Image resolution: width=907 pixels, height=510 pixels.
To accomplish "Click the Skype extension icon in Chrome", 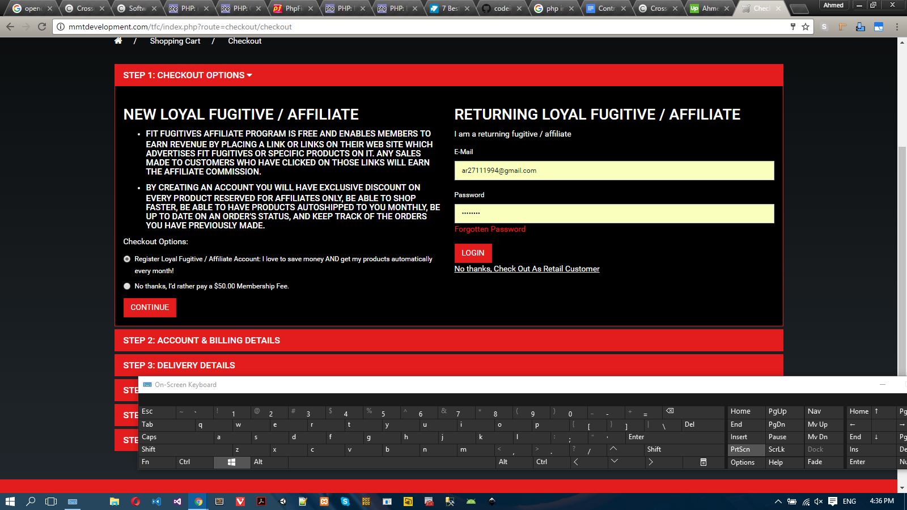I will [x=824, y=27].
